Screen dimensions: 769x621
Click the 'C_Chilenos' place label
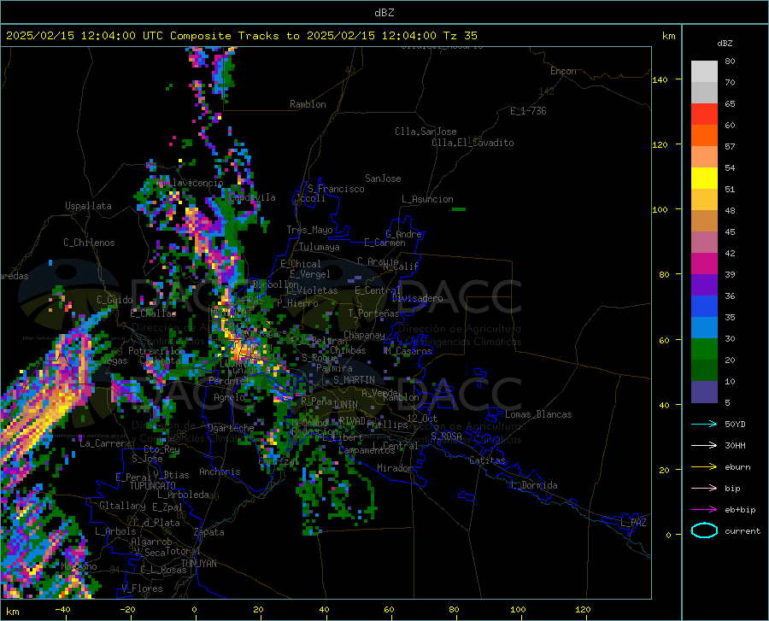tap(89, 243)
